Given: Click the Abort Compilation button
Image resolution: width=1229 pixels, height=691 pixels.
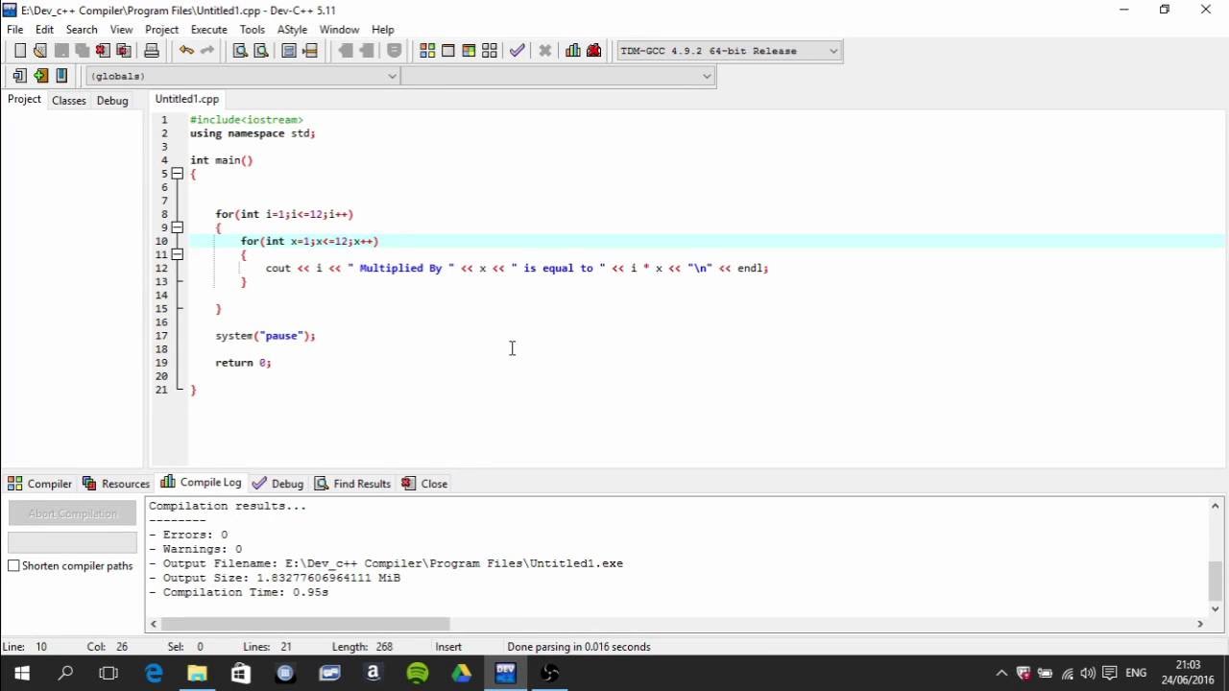Looking at the screenshot, I should (73, 513).
